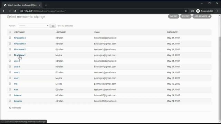
Task: Maximize the browser window
Action: (210, 3)
